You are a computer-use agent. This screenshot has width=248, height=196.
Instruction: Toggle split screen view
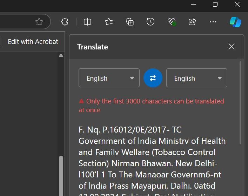[87, 22]
